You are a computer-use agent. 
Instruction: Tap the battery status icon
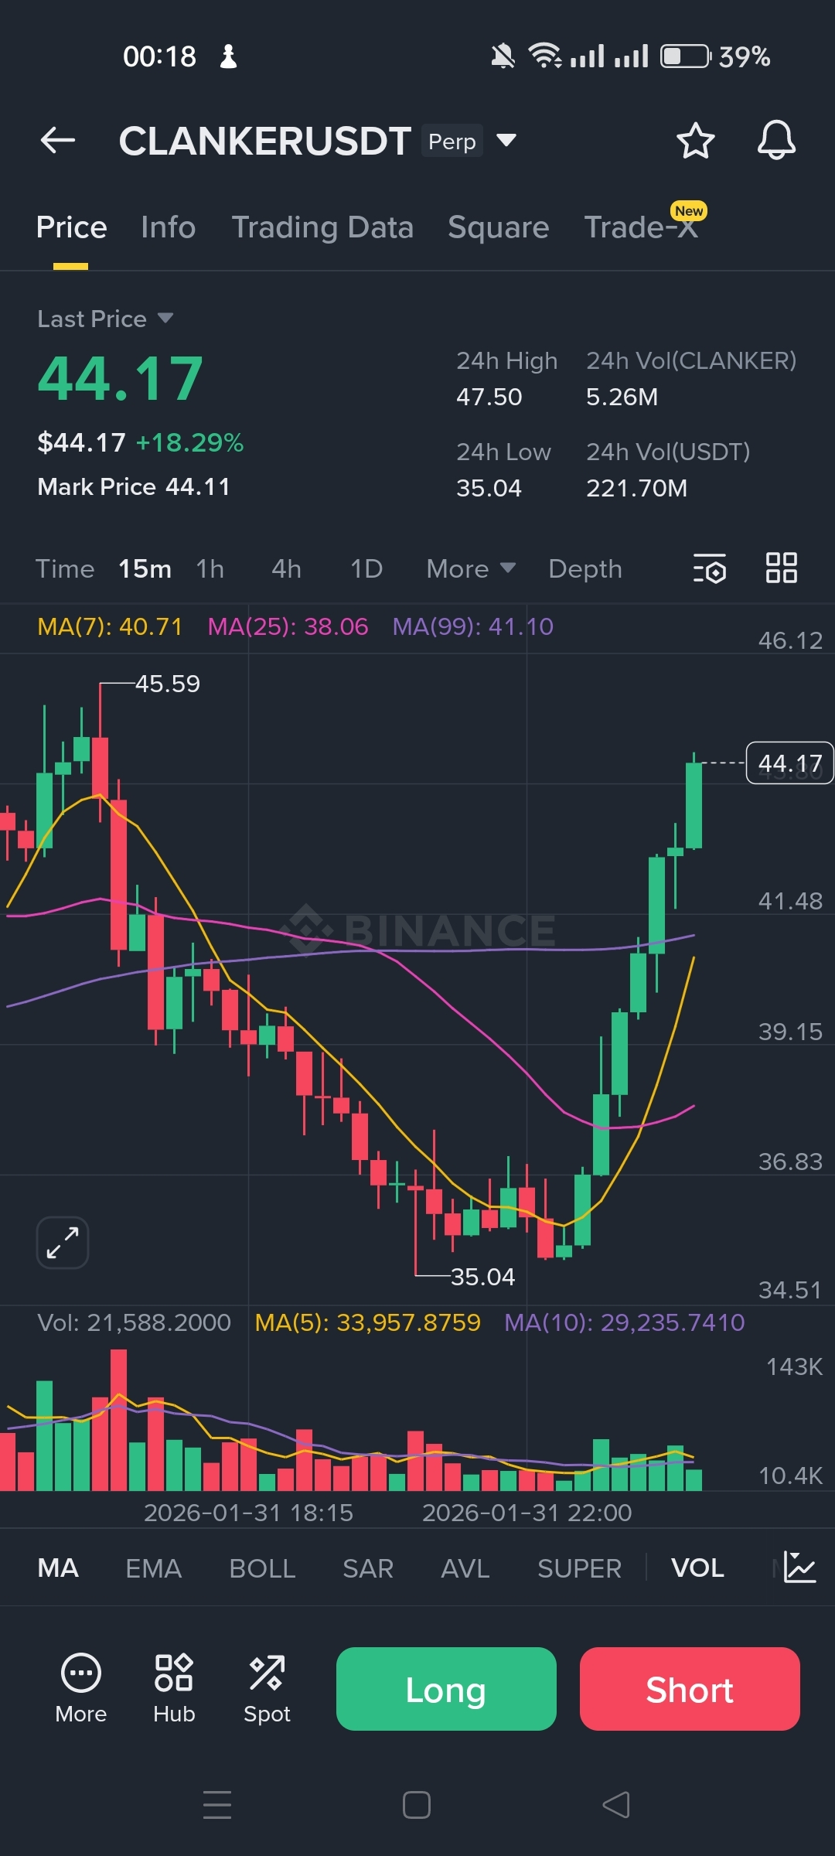[x=686, y=56]
